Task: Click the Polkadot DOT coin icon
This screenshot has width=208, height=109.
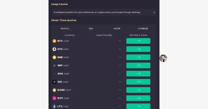Action: coord(54,98)
